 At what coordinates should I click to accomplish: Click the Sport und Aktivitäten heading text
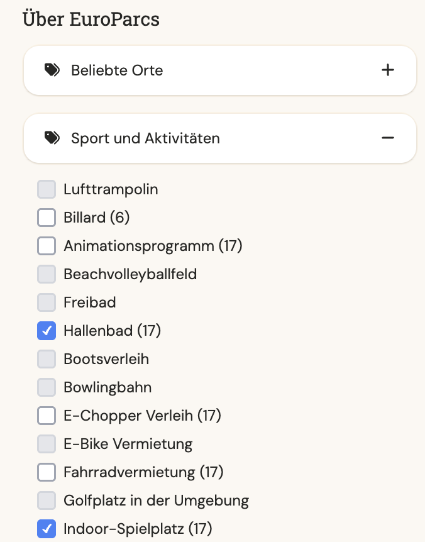(145, 138)
